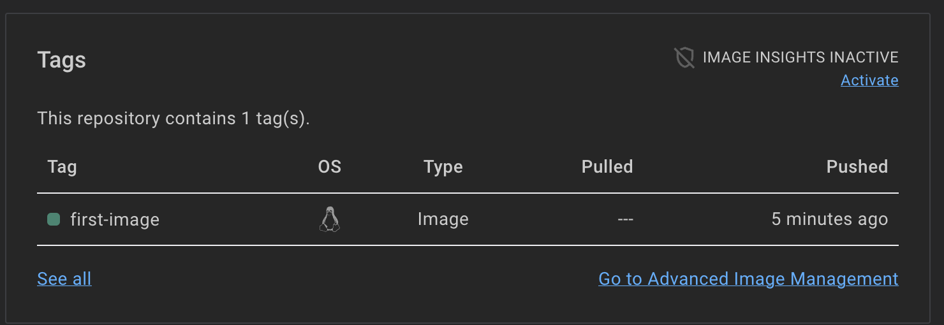The height and width of the screenshot is (325, 944).
Task: Click the Tags section heading
Action: coord(62,60)
